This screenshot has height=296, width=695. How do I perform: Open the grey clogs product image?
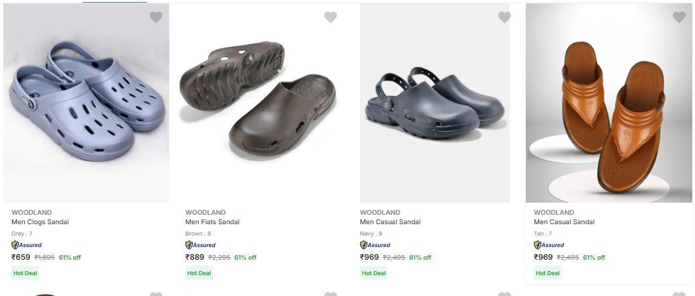86,104
